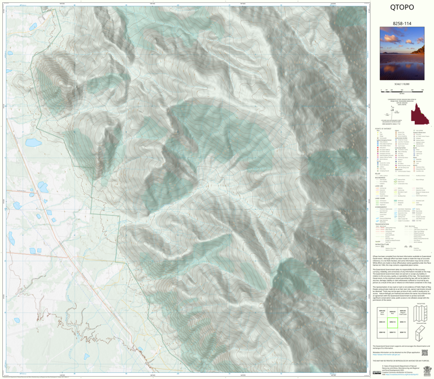Click the SCALE 1:10,000 label
The image size is (434, 379).
coord(402,84)
